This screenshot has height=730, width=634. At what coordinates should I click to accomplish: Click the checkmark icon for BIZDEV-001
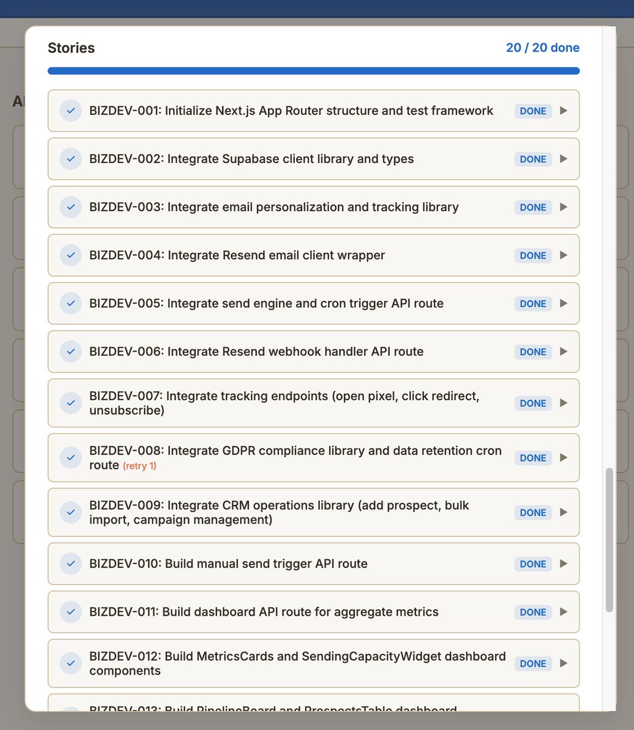(71, 111)
